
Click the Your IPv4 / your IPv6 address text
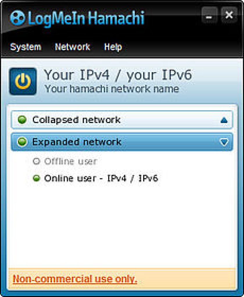118,75
